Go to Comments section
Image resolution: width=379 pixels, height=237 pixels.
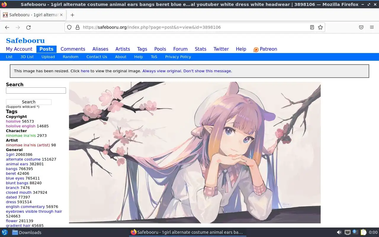point(73,49)
